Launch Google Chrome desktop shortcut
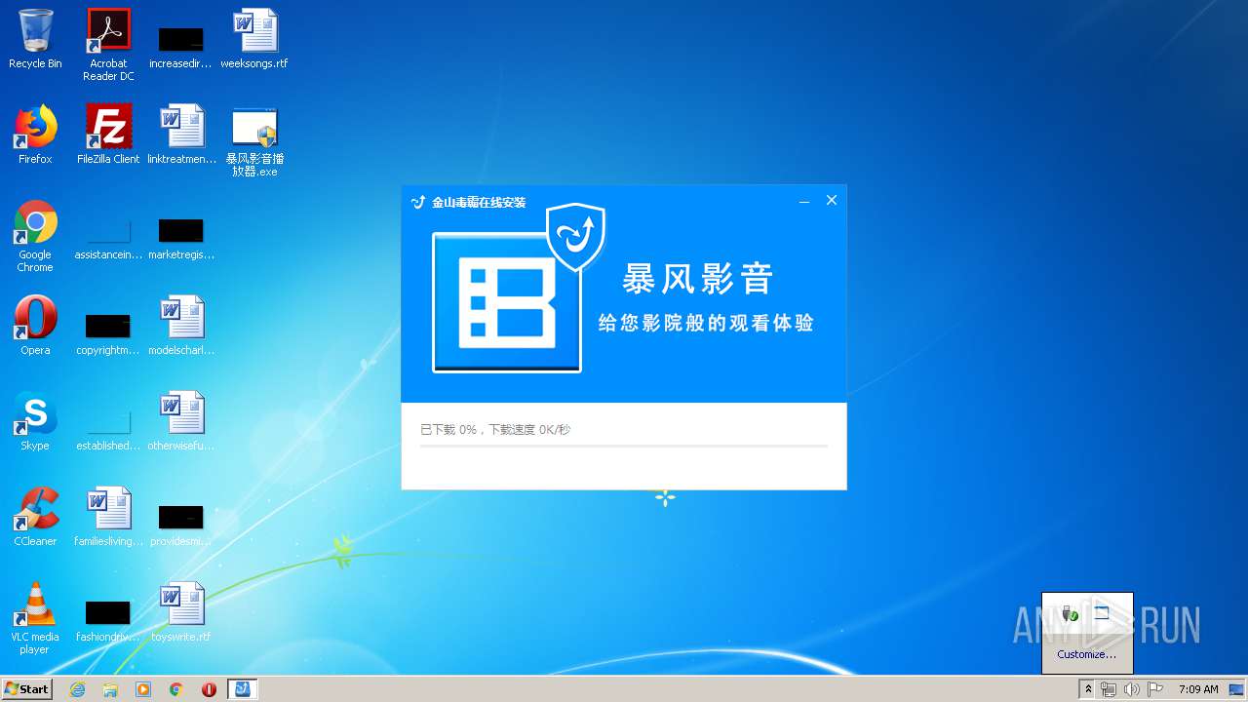 click(35, 236)
